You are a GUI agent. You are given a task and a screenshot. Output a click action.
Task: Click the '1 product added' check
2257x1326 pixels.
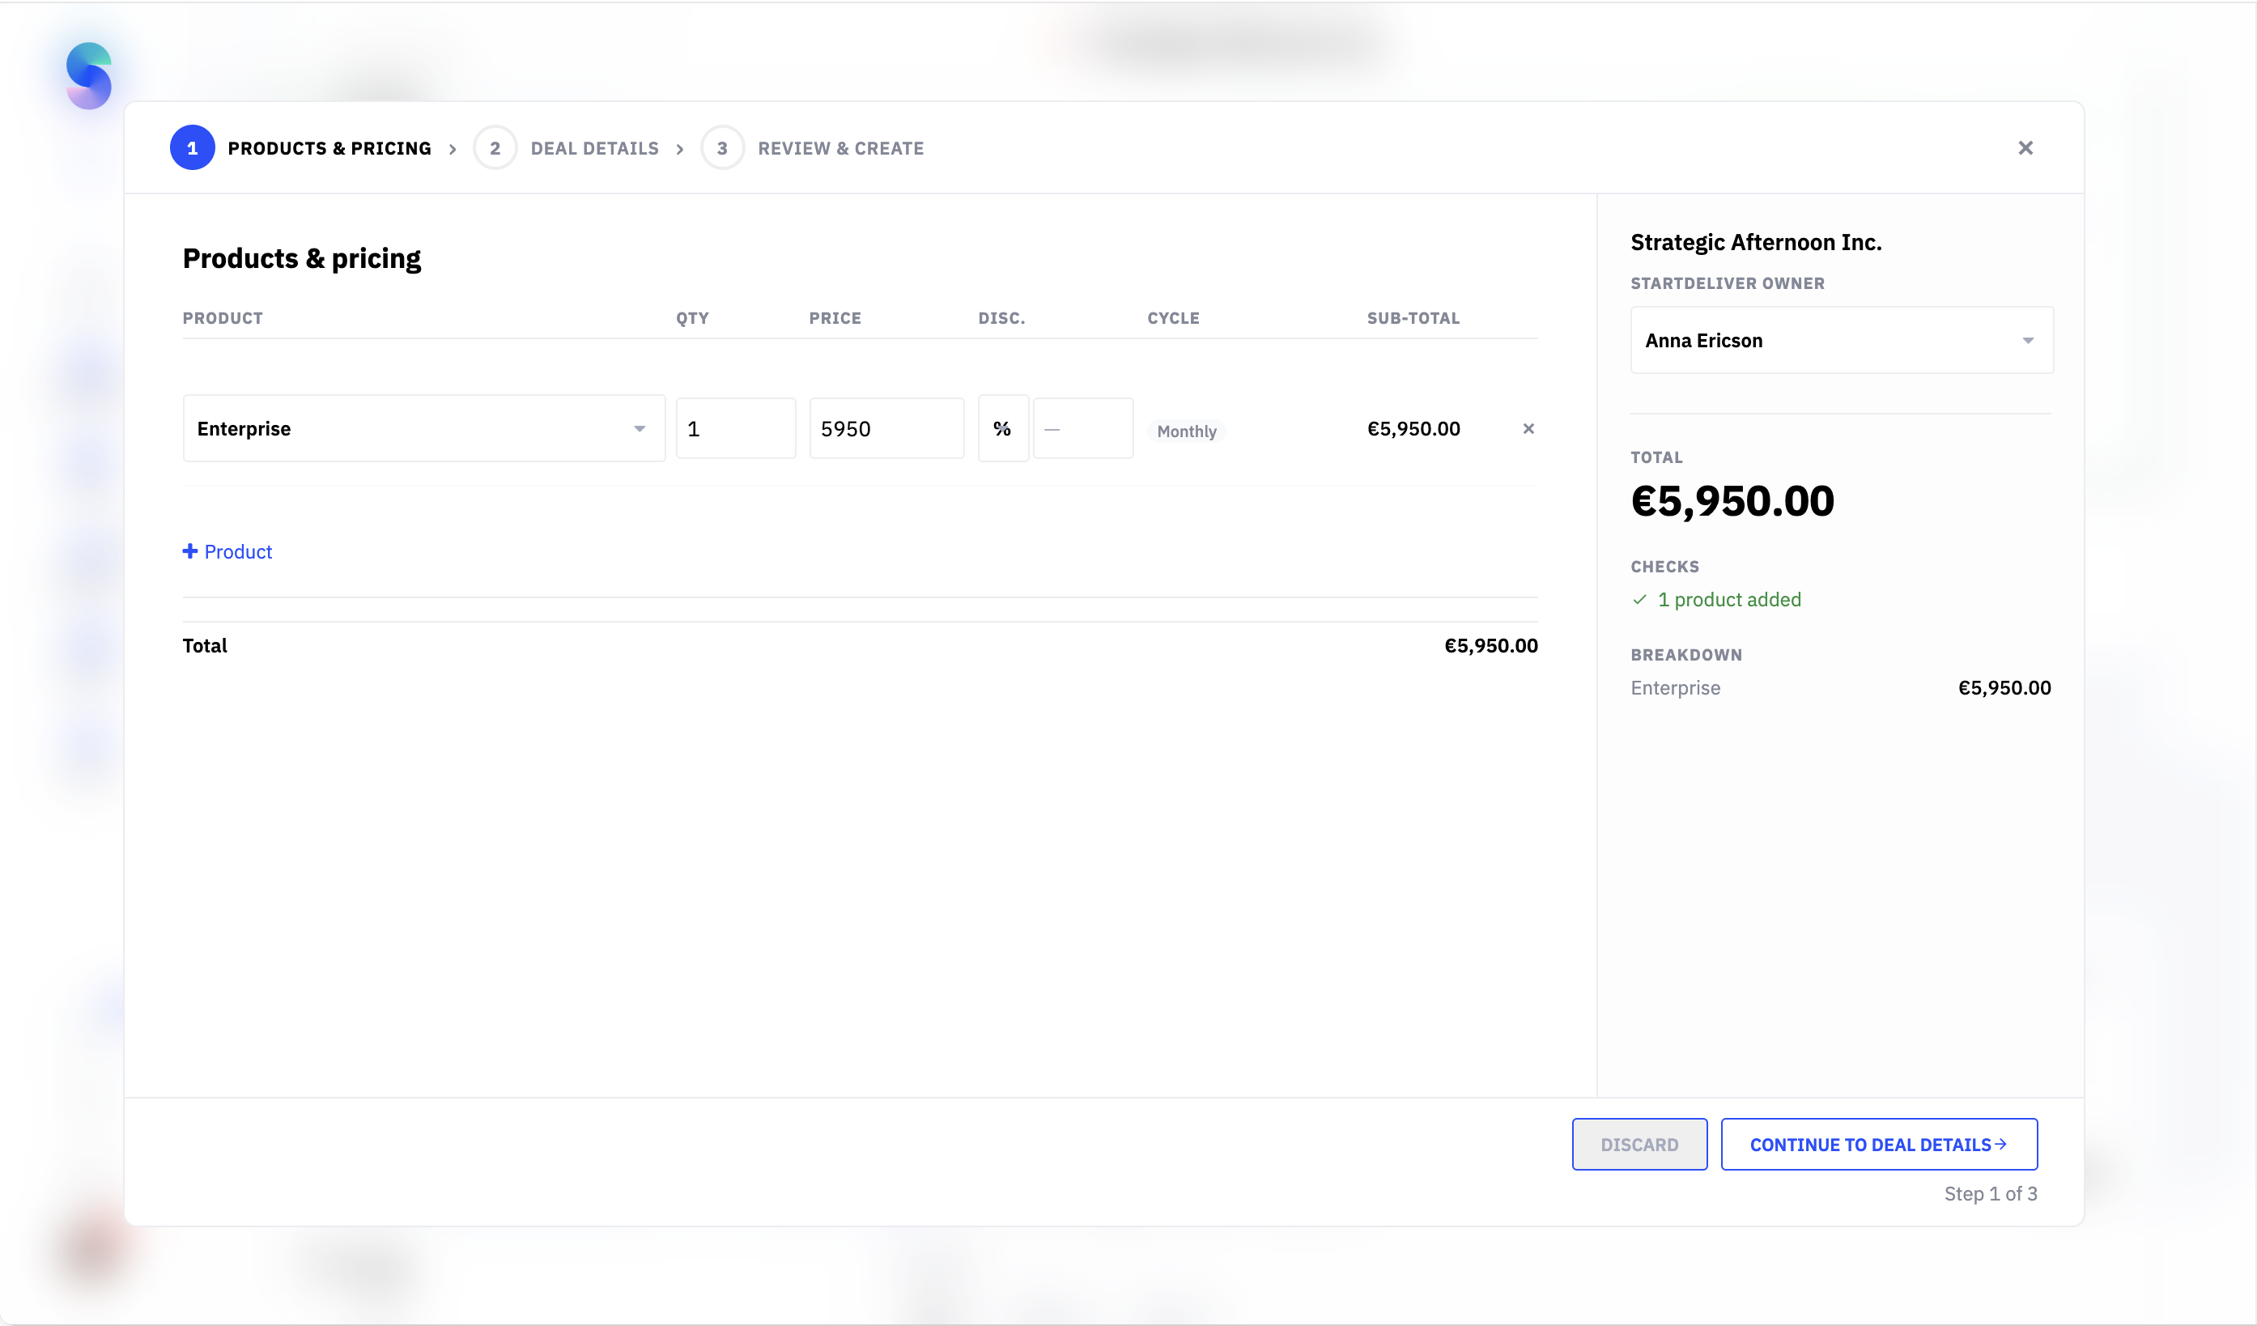pyautogui.click(x=1716, y=600)
